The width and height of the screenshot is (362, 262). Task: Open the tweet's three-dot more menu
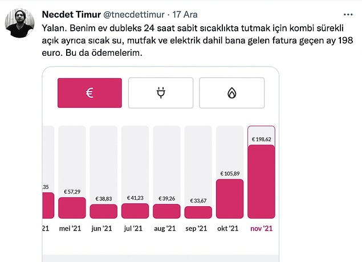[x=348, y=15]
